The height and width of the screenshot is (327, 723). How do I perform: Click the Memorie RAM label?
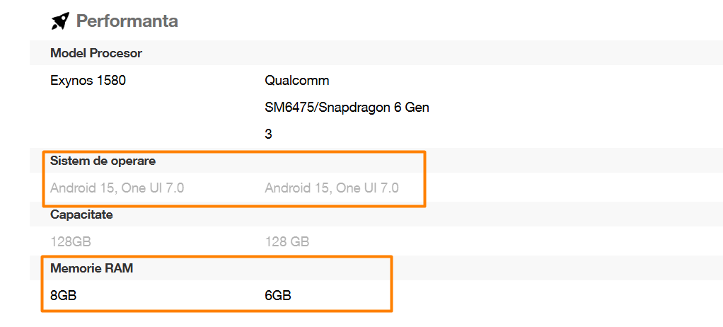coord(92,268)
